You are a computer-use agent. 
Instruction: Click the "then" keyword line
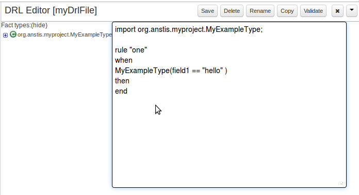(122, 81)
